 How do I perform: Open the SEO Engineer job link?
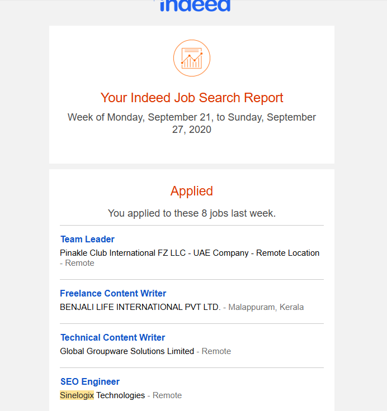(x=90, y=381)
